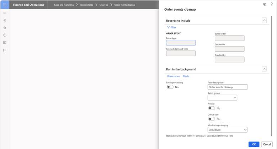Open Favorites star icon in sidebar
The image size is (277, 149).
pyautogui.click(x=5, y=28)
